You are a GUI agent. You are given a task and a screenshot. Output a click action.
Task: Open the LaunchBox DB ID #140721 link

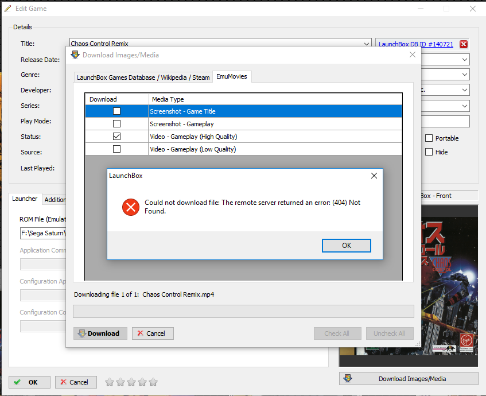pyautogui.click(x=415, y=44)
